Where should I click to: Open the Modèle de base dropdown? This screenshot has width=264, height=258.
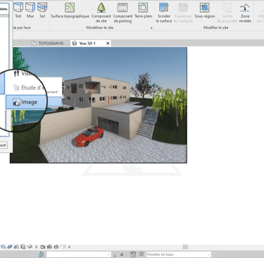pos(179,254)
